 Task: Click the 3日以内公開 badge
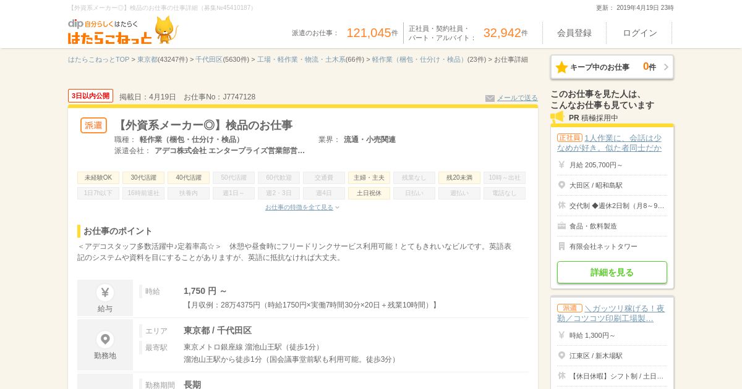click(90, 96)
